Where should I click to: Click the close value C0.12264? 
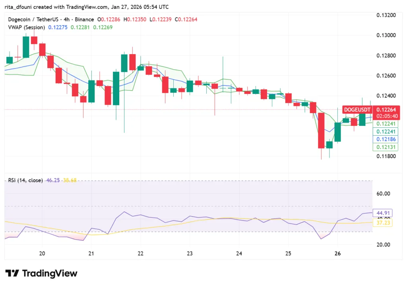(x=187, y=19)
